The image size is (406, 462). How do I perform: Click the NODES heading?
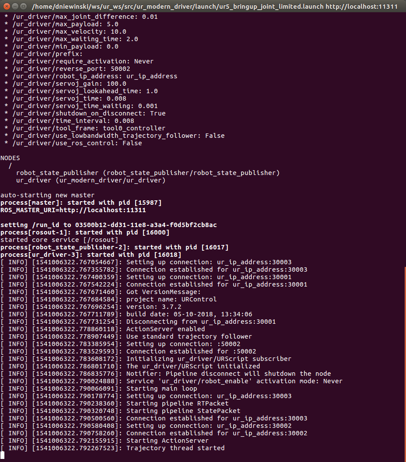coord(10,158)
